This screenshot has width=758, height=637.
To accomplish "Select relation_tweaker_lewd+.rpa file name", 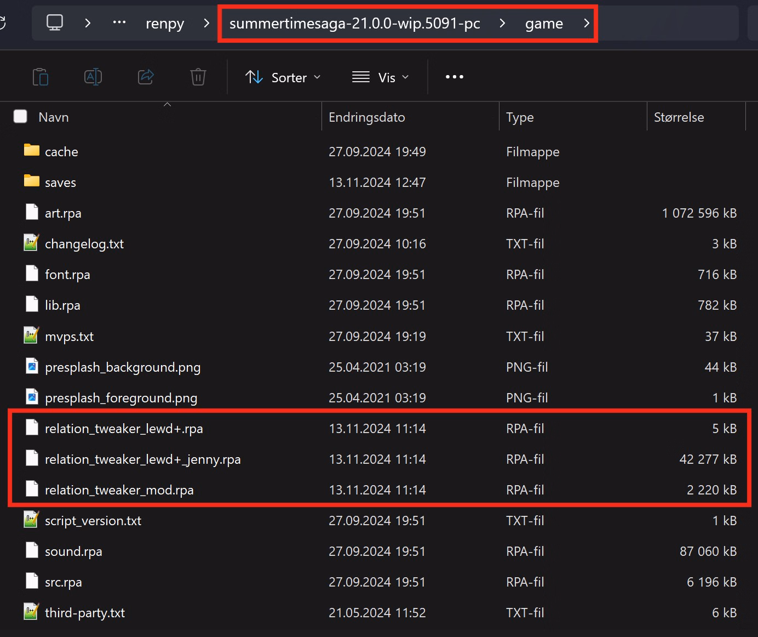I will pyautogui.click(x=124, y=429).
